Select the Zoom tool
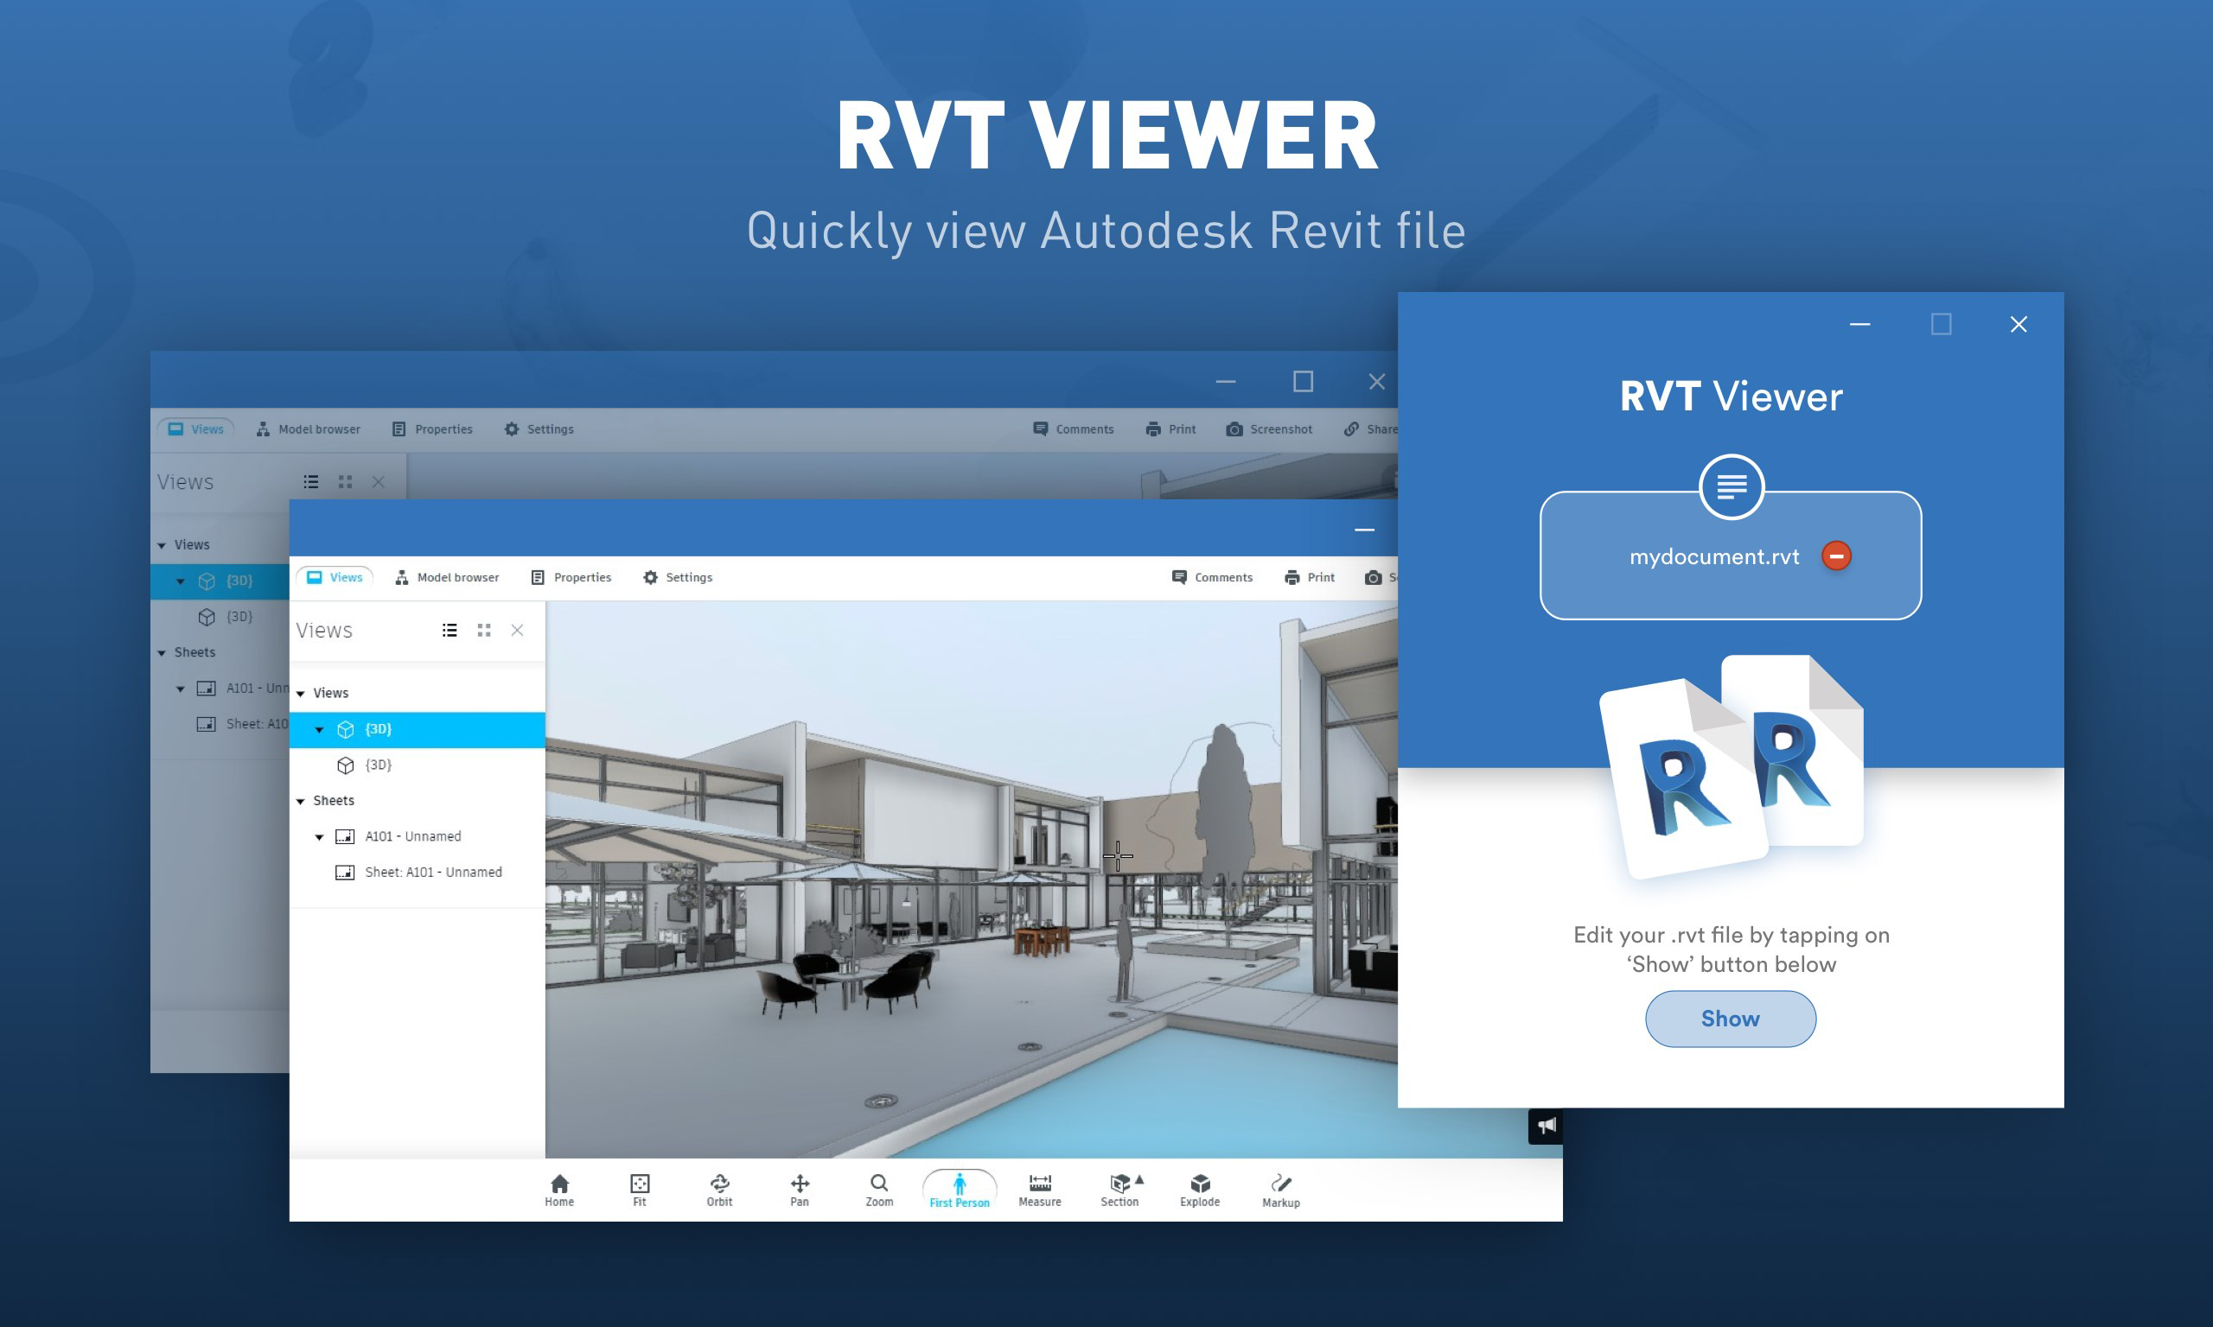 (x=878, y=1190)
